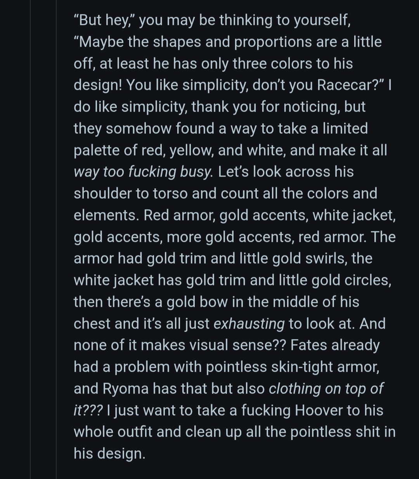
Task: Click the word "palette"
Action: pyautogui.click(x=97, y=150)
